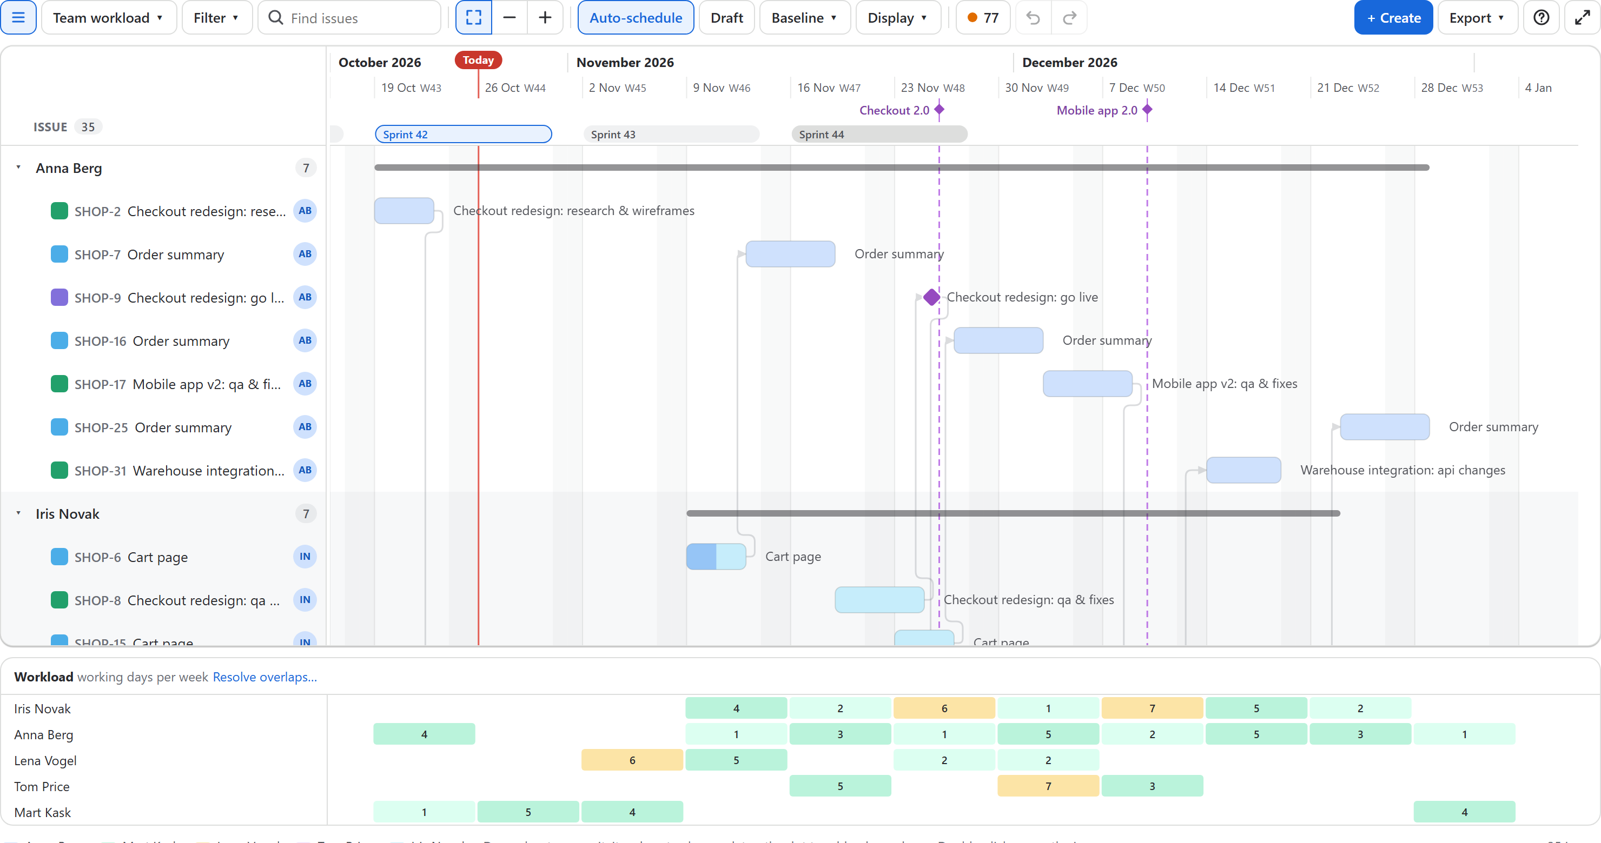Click the IN avatar on the SHOP-8 row
This screenshot has width=1601, height=843.
pyautogui.click(x=305, y=600)
